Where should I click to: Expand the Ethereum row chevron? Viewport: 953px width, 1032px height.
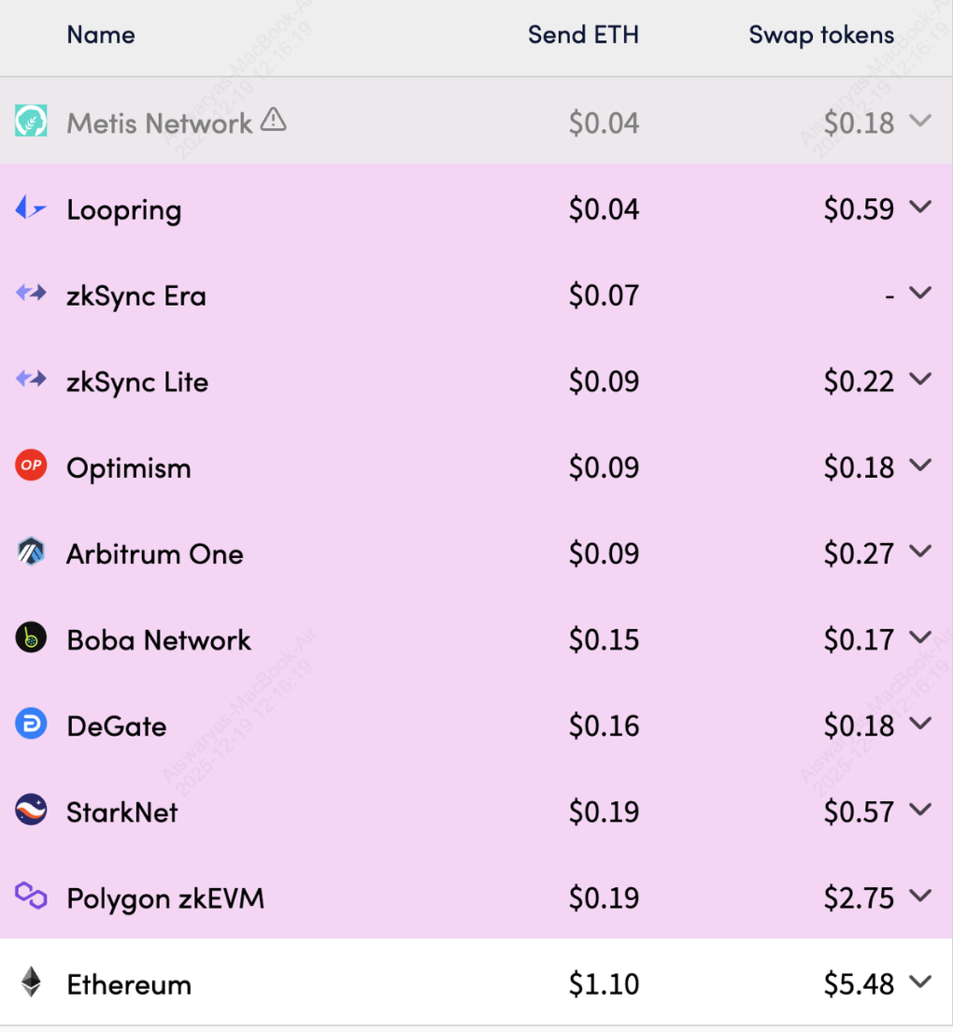[x=920, y=982]
